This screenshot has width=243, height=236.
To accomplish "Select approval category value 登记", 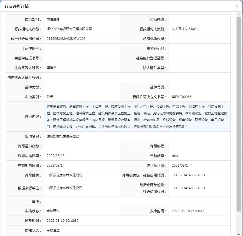I will coord(50,97).
